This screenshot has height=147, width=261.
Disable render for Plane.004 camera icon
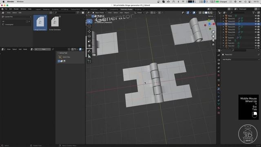259,27
